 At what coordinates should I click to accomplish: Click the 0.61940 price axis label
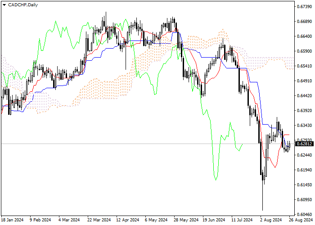click(x=304, y=170)
